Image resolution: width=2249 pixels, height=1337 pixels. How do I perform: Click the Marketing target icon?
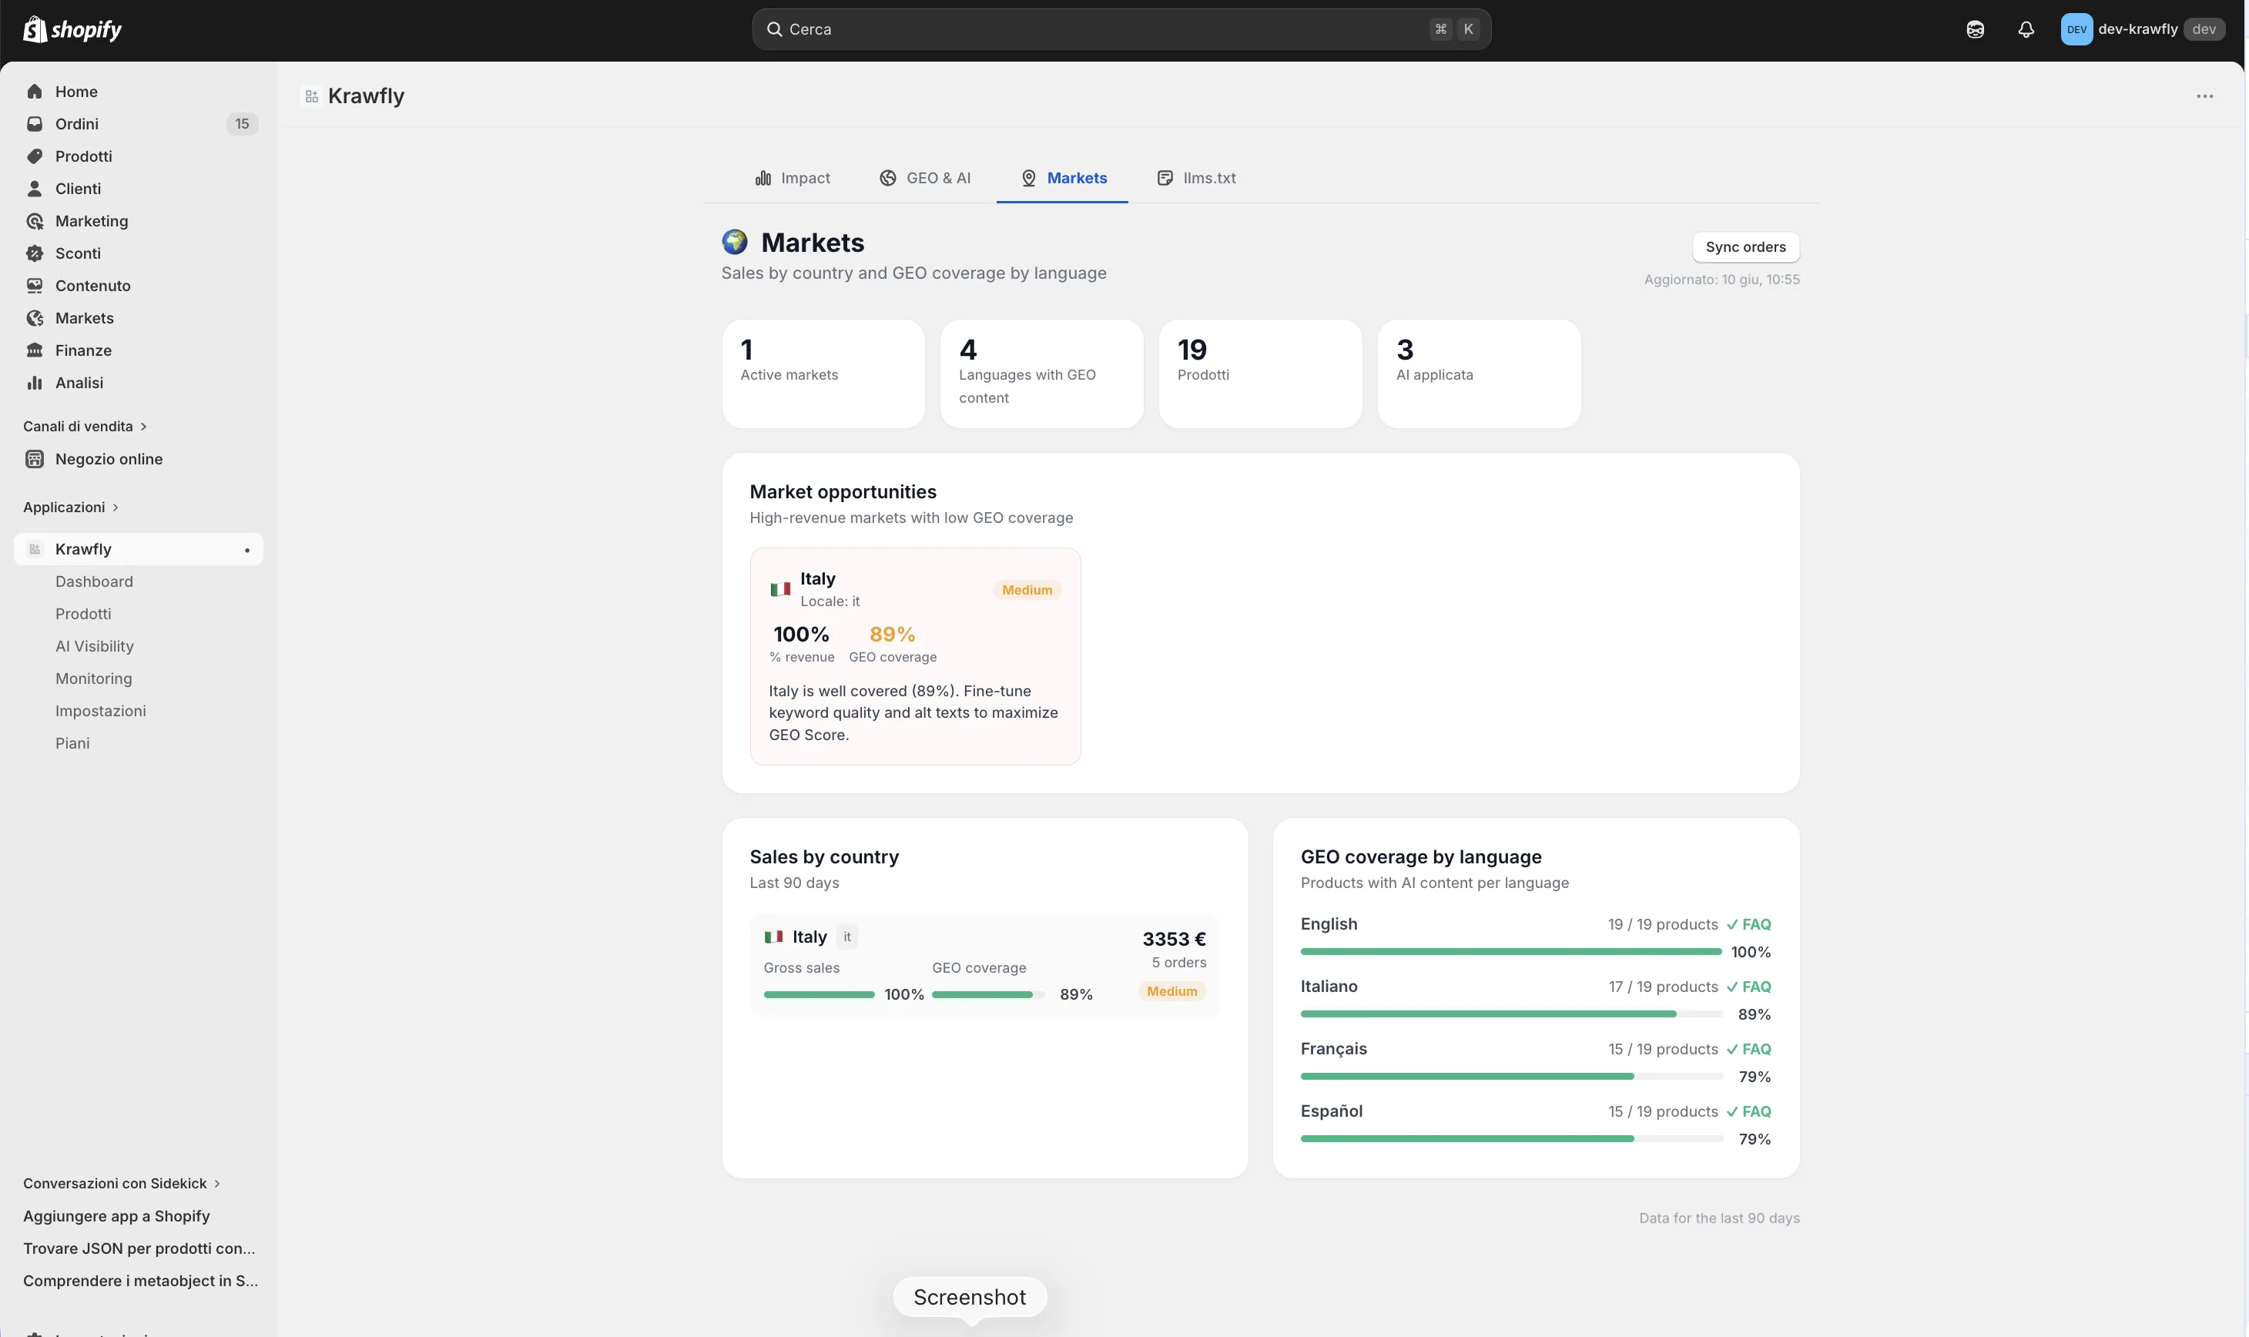(34, 221)
